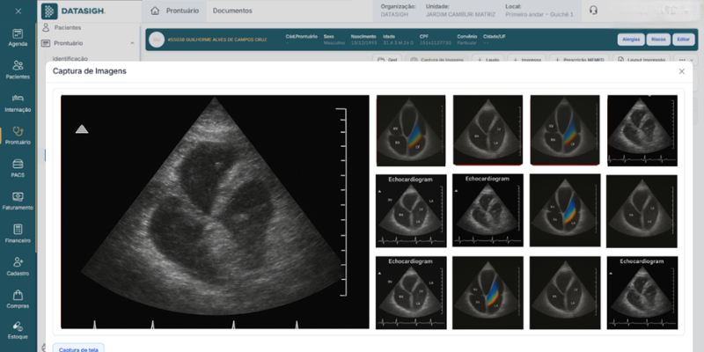This screenshot has height=352, width=704.
Task: Select Identificação under Prontuário
Action: tap(70, 58)
